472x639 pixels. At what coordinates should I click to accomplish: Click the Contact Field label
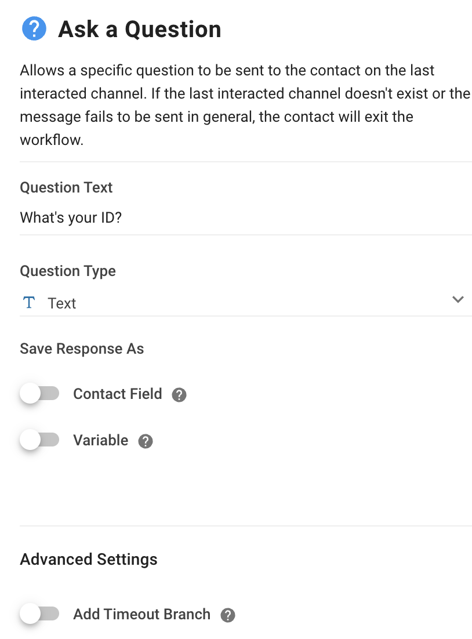pos(117,394)
